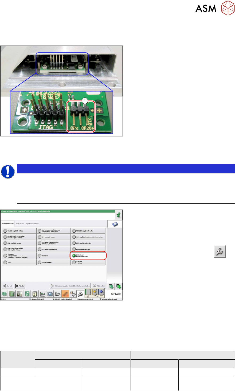Select Kamerabeleuchtung option
The width and height of the screenshot is (235, 391).
click(88, 249)
